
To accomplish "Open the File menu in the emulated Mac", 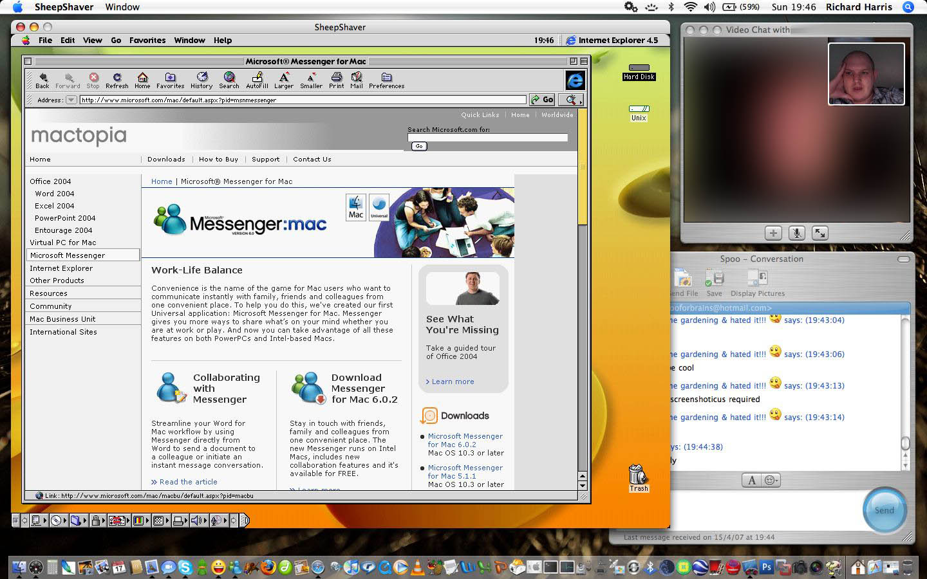I will [x=45, y=40].
